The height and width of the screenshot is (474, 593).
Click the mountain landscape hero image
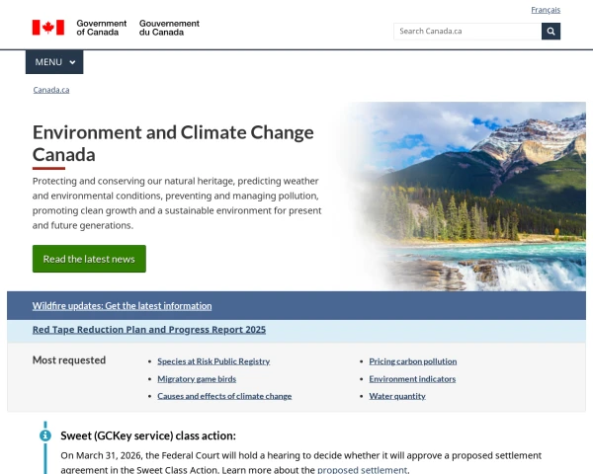pyautogui.click(x=465, y=196)
